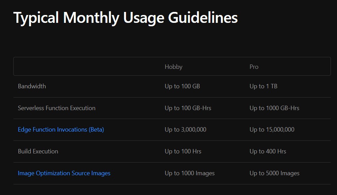Click the 'Up to 3,000,000' cell
This screenshot has width=337, height=195.
click(x=185, y=130)
